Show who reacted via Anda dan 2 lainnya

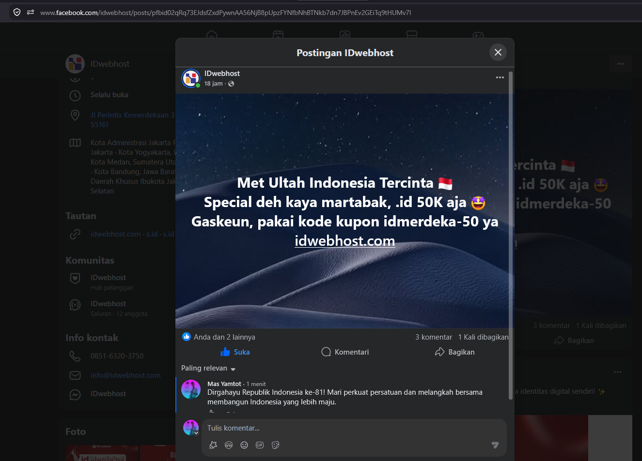pyautogui.click(x=224, y=337)
